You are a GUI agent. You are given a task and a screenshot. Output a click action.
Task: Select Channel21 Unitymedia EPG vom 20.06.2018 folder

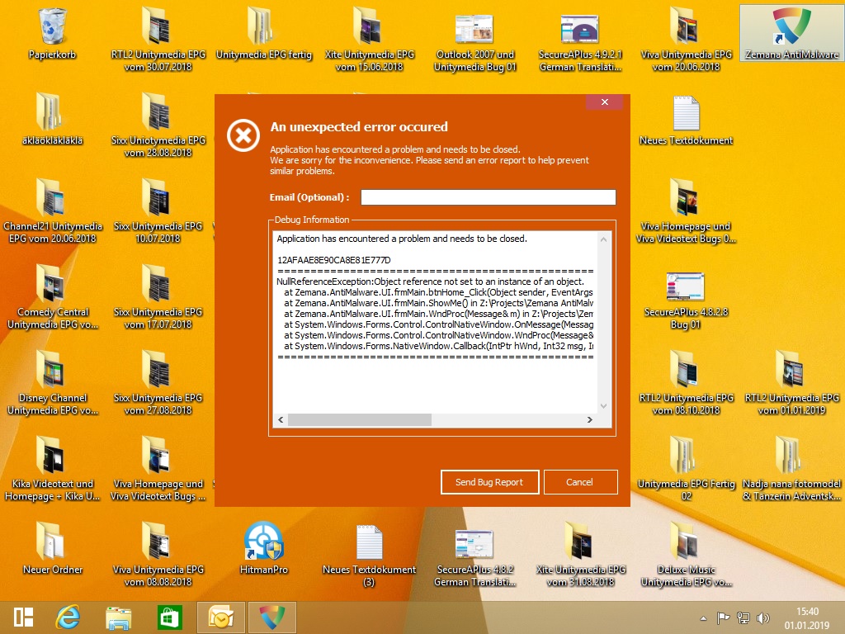click(52, 211)
